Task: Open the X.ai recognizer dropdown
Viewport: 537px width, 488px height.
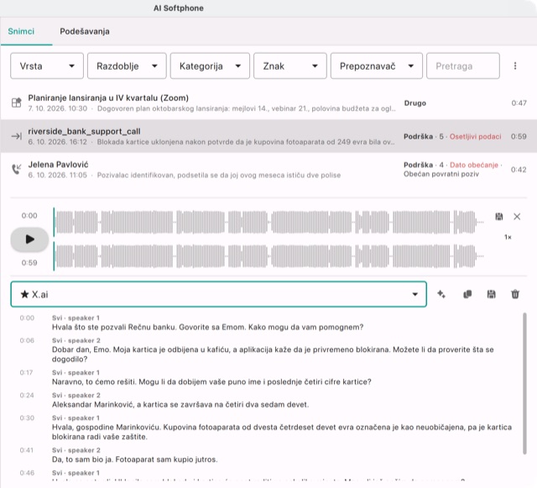Action: point(218,294)
